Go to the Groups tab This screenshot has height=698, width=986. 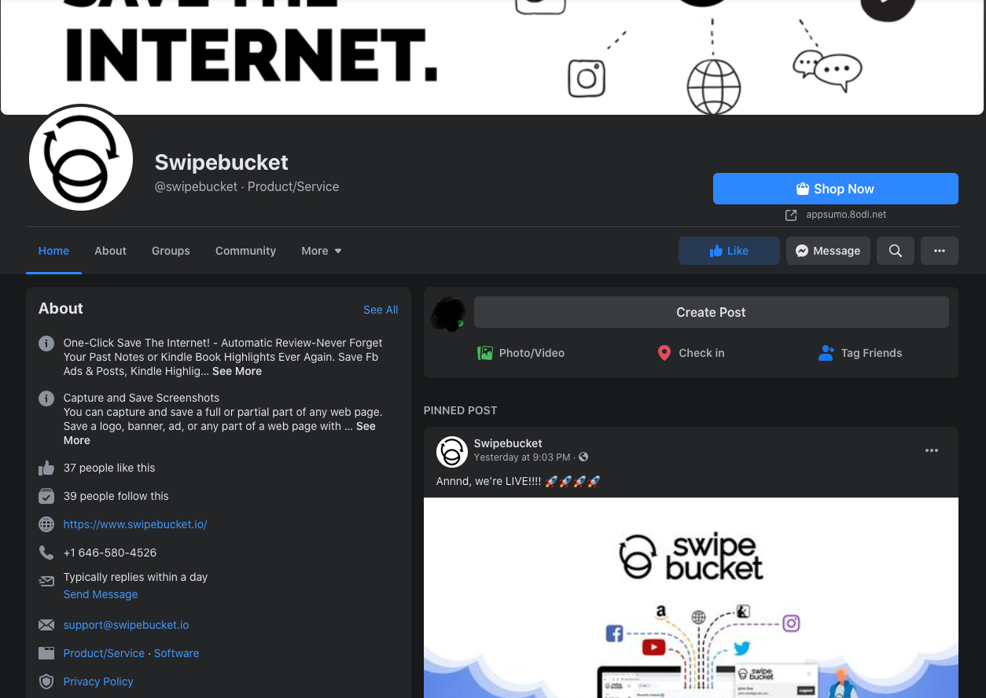tap(171, 251)
